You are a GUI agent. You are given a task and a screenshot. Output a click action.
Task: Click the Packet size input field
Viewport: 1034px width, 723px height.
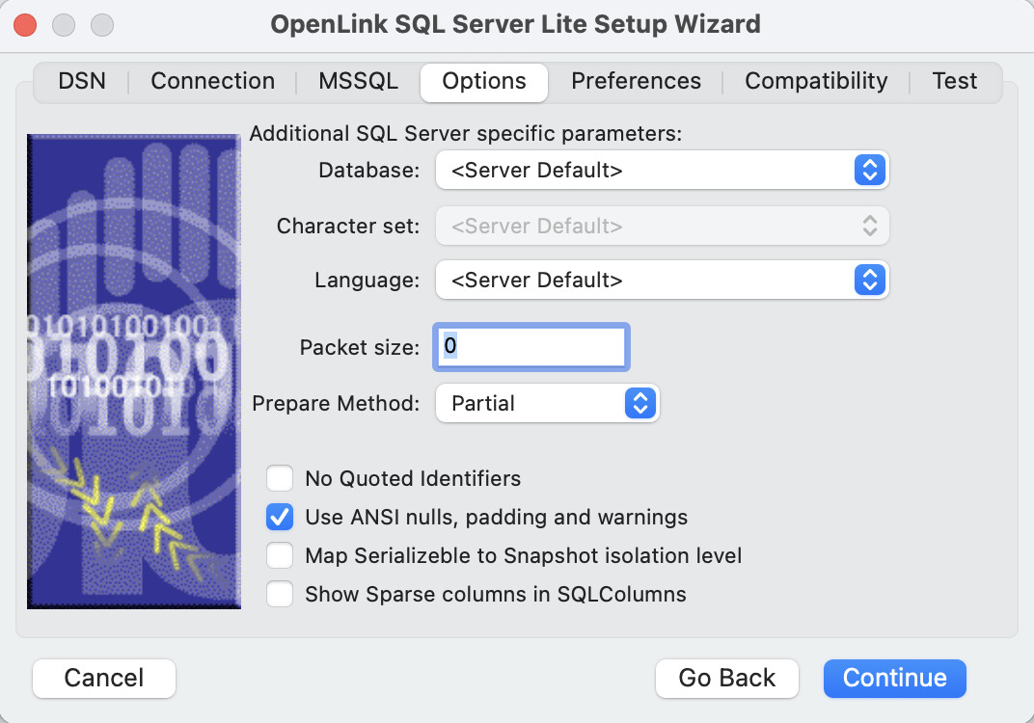(x=531, y=347)
